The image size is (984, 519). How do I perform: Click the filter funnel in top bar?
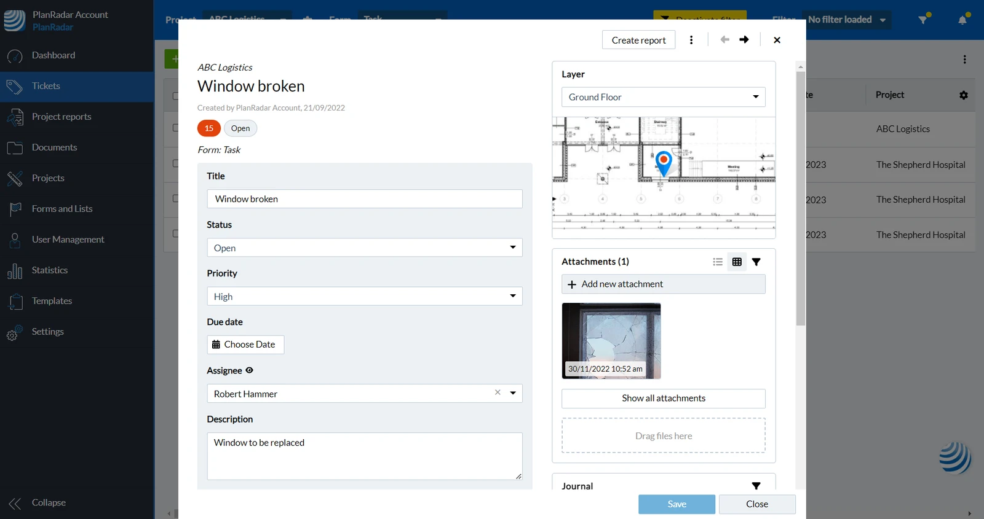(x=924, y=19)
